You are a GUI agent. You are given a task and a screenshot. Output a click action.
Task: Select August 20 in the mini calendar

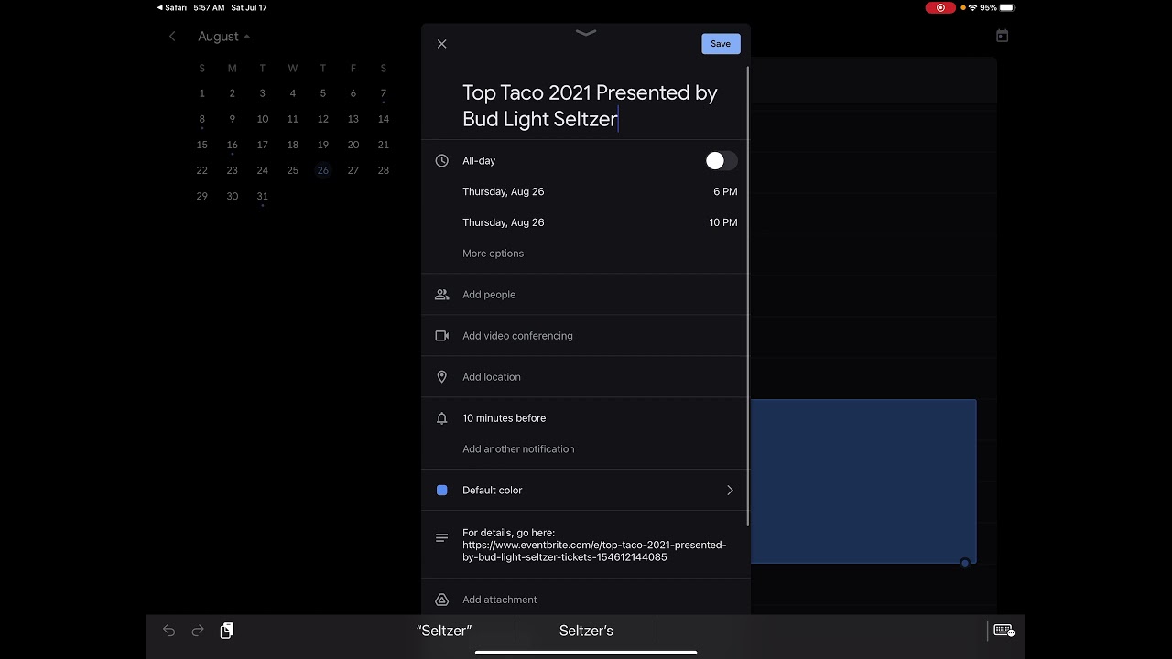coord(353,145)
